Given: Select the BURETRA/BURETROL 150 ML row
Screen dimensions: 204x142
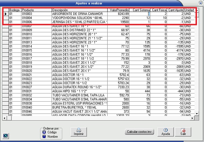Looking at the screenshot, I should [80, 107].
